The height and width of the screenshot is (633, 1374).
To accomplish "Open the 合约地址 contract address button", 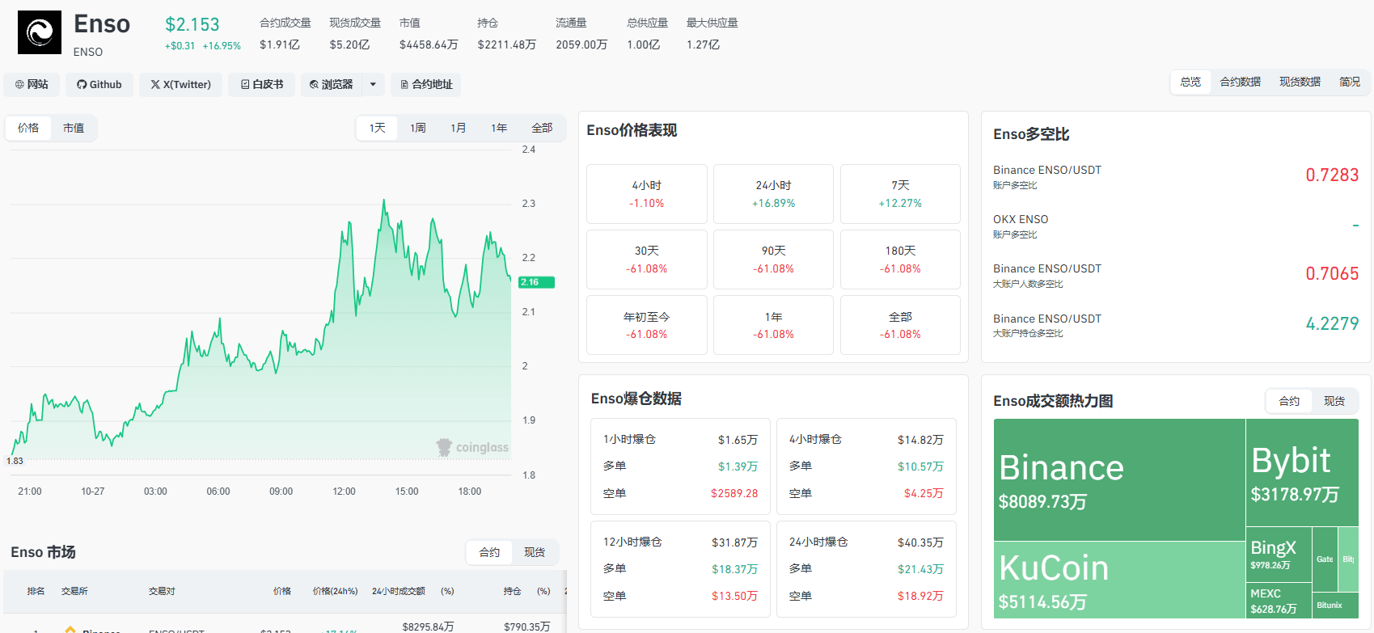I will pos(426,84).
